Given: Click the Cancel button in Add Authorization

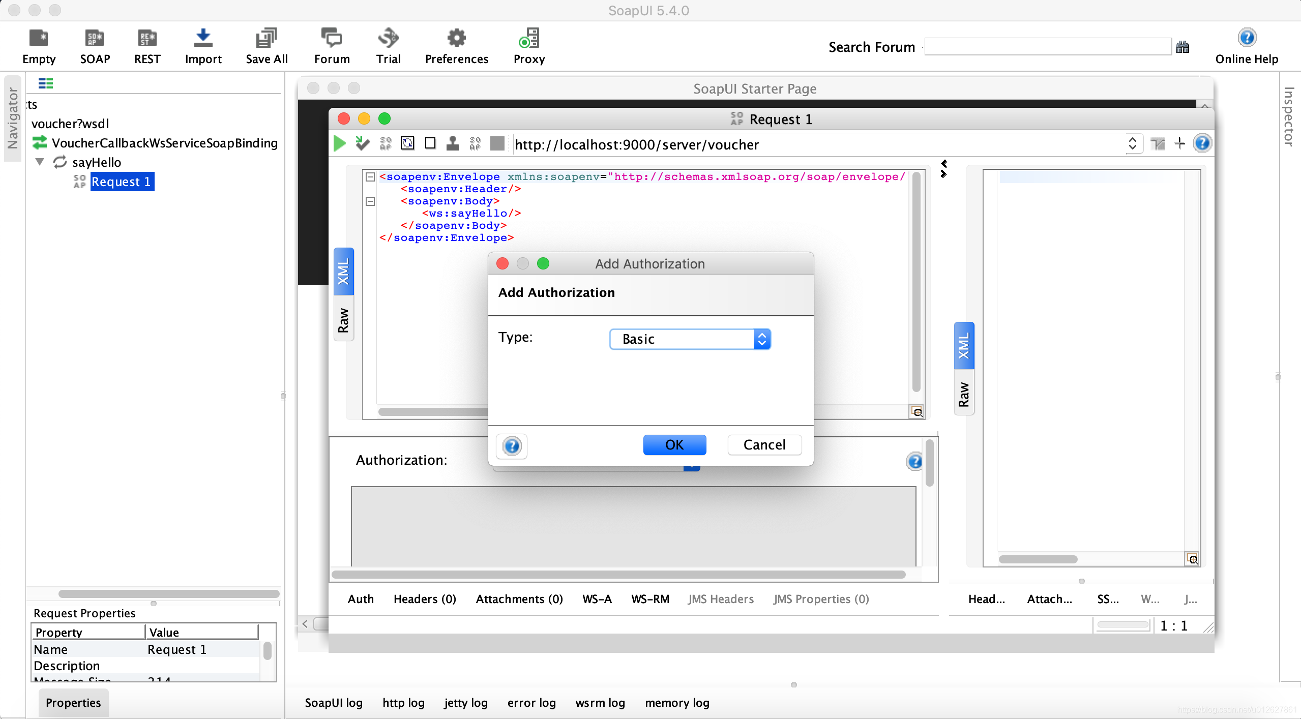Looking at the screenshot, I should coord(763,444).
